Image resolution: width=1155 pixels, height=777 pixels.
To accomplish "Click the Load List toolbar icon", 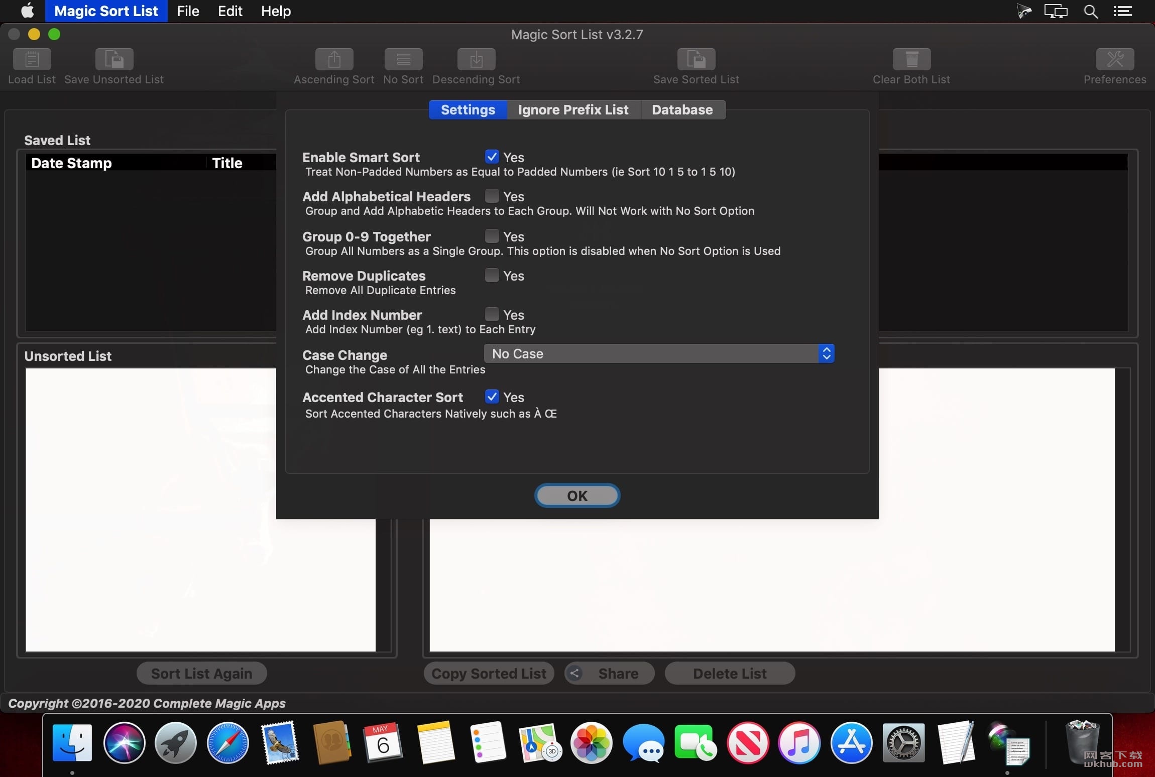I will tap(32, 59).
